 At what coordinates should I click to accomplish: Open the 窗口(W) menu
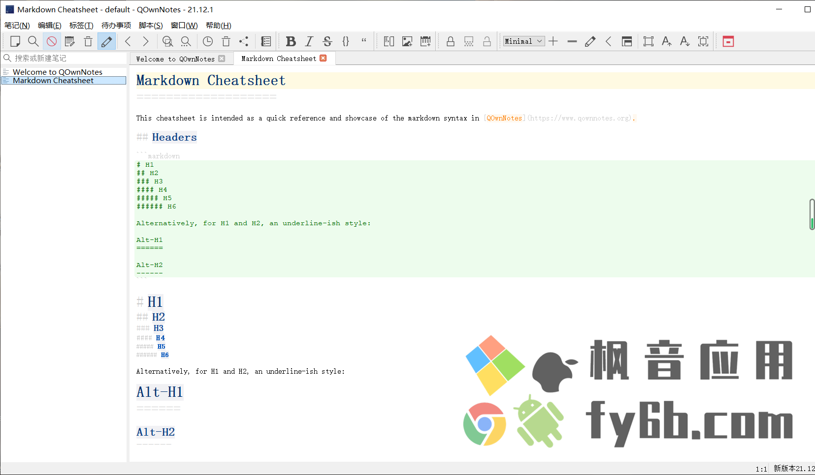tap(184, 26)
